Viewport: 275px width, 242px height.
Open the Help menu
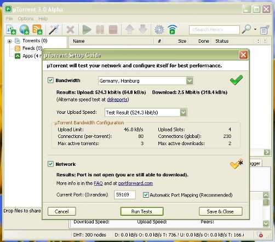click(x=43, y=19)
